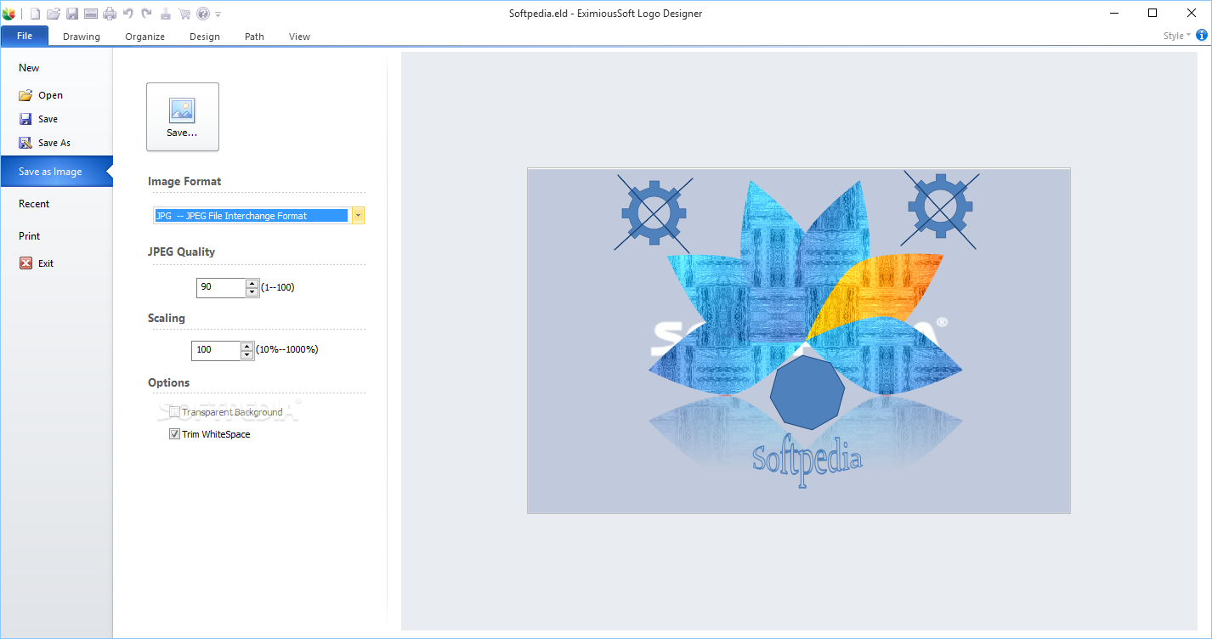Click the File tab
Image resolution: width=1212 pixels, height=639 pixels.
[x=25, y=36]
